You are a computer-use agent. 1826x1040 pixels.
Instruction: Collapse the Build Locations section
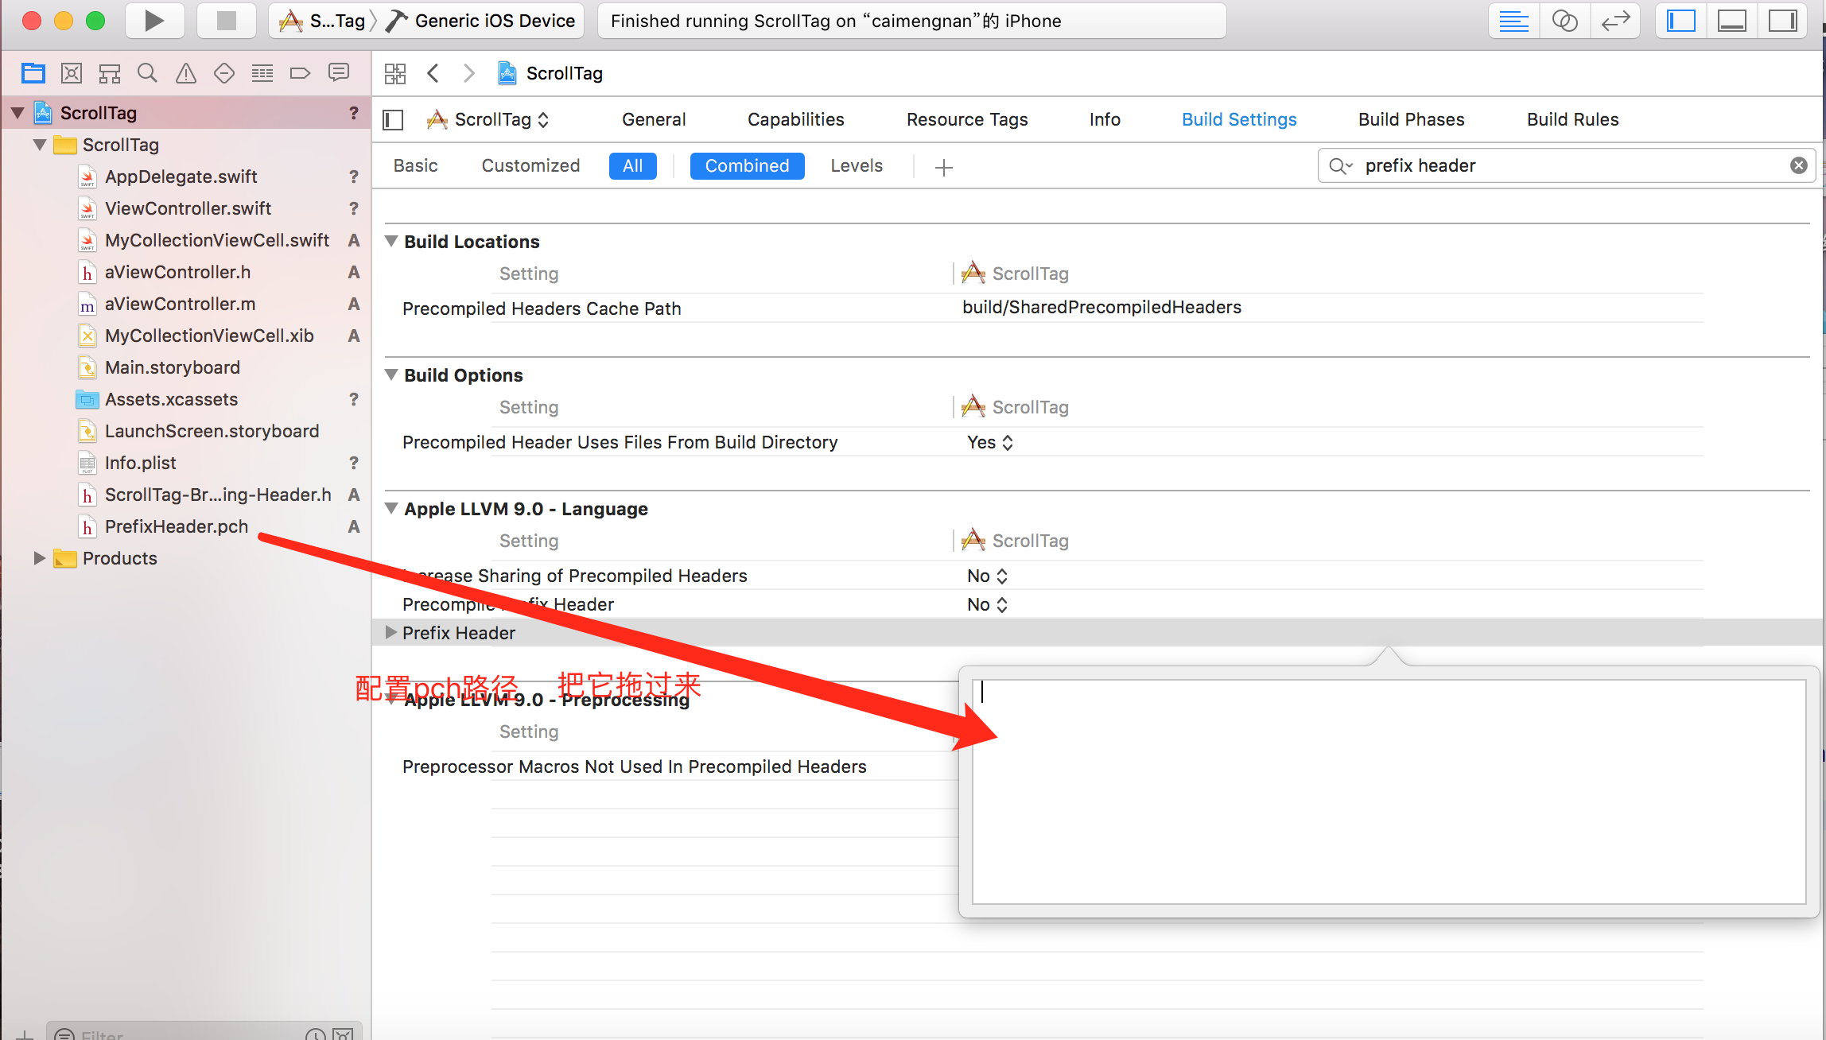pyautogui.click(x=390, y=241)
